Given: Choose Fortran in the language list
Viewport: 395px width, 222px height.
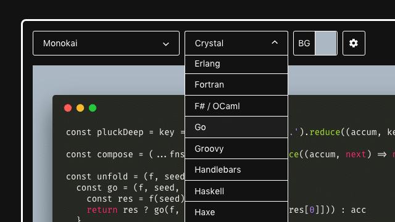Looking at the screenshot, I should [236, 84].
